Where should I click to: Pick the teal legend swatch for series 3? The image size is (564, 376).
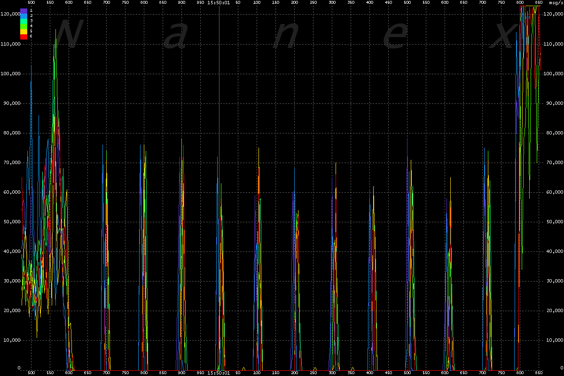(23, 21)
